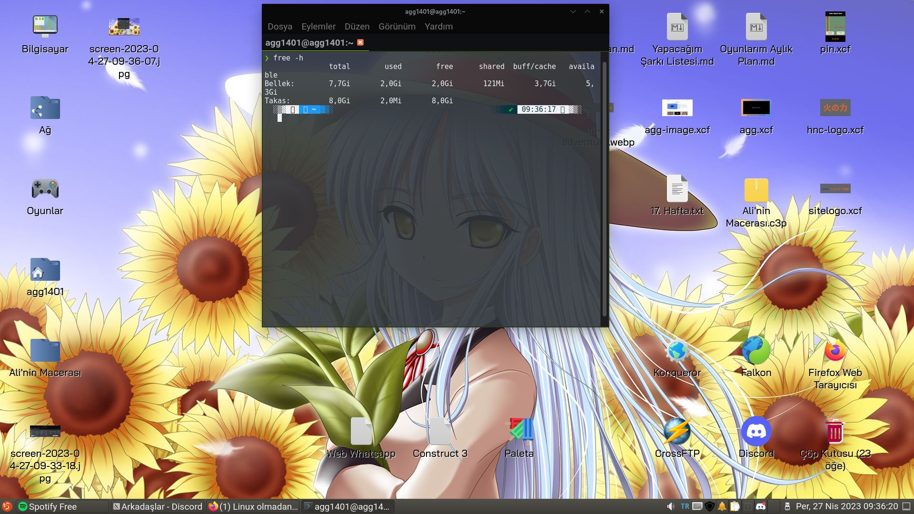Open the Görünüm menu
Viewport: 914px width, 514px height.
(397, 27)
